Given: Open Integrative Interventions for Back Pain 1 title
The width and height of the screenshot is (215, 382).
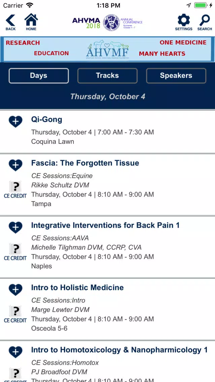Looking at the screenshot, I should [x=105, y=225].
